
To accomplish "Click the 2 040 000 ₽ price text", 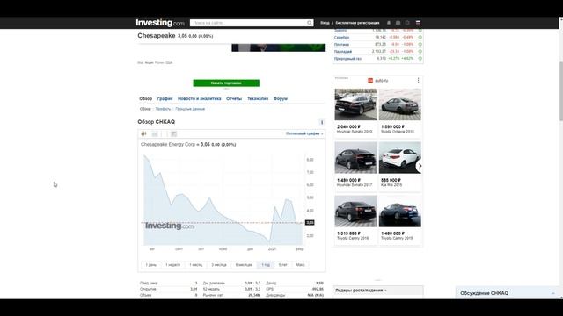I will coord(348,126).
